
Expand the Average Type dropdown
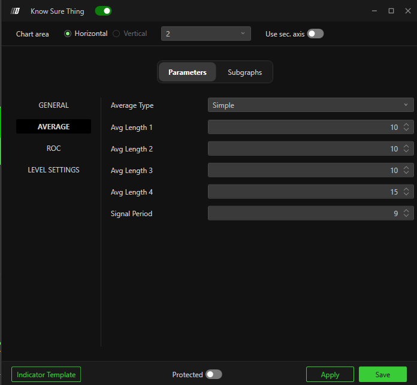click(310, 105)
